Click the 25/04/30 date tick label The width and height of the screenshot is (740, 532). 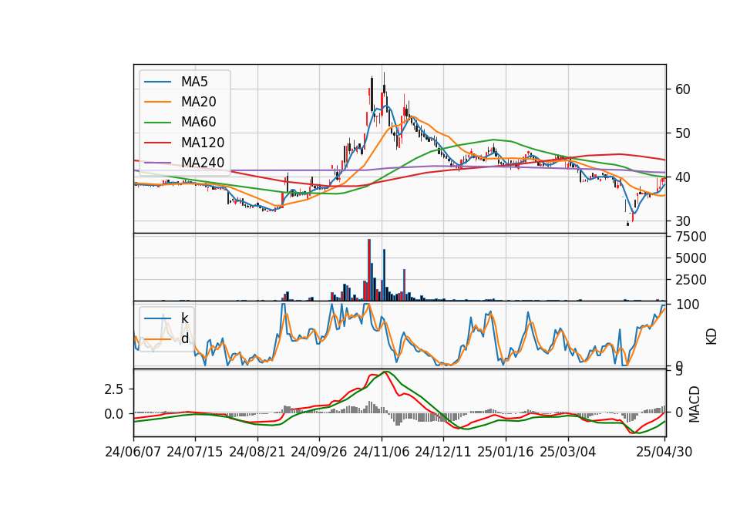coord(664,452)
